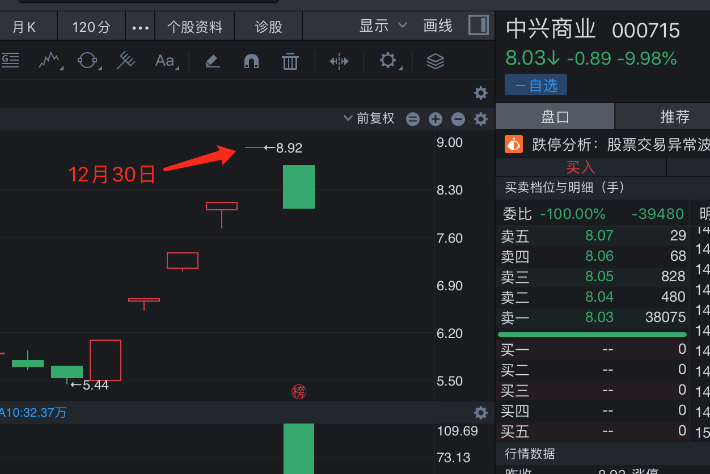The image size is (710, 474).
Task: Open drawing settings gear in toolbar
Action: tap(388, 60)
